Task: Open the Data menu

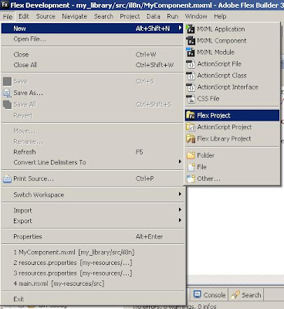Action: 154,16
